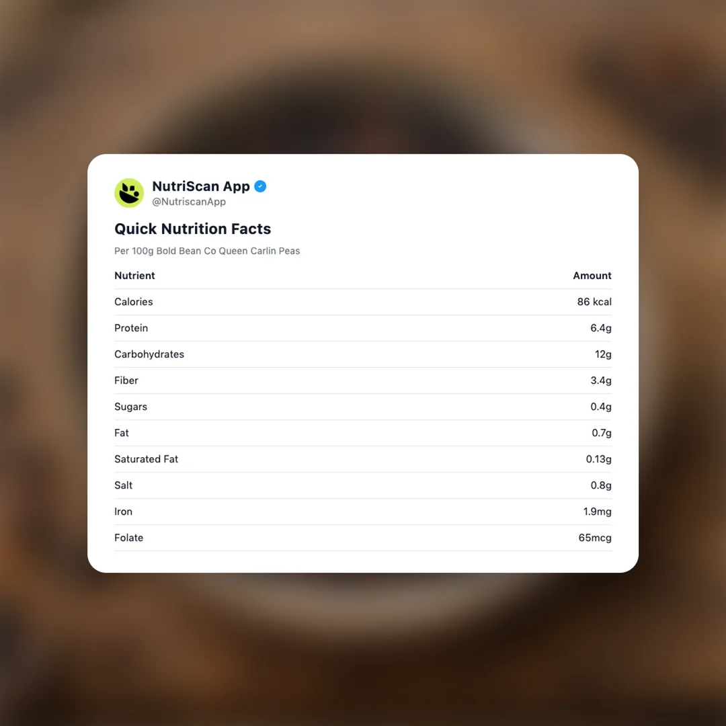Image resolution: width=726 pixels, height=726 pixels.
Task: Select the Calories row label
Action: pyautogui.click(x=133, y=302)
